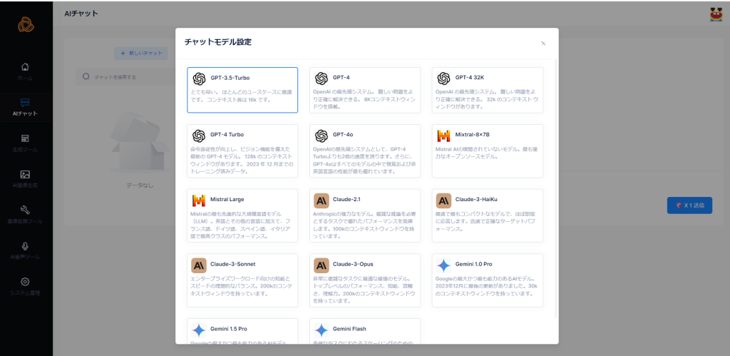Click the Gemini 1.0 Pro description text

(x=486, y=286)
